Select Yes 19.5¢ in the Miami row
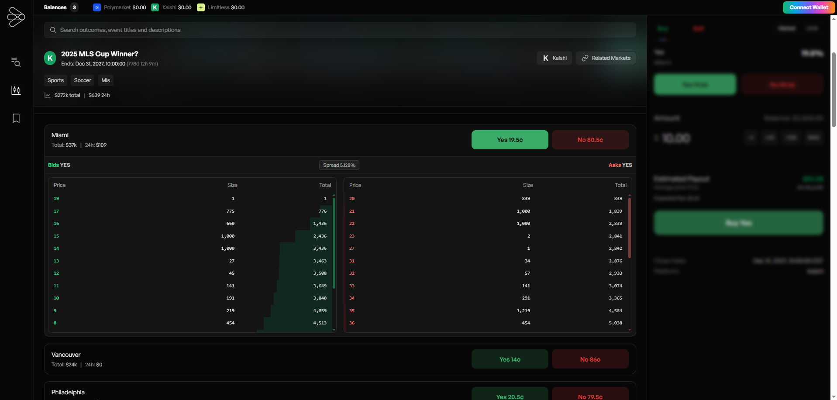Viewport: 837px width, 400px height. tap(510, 140)
